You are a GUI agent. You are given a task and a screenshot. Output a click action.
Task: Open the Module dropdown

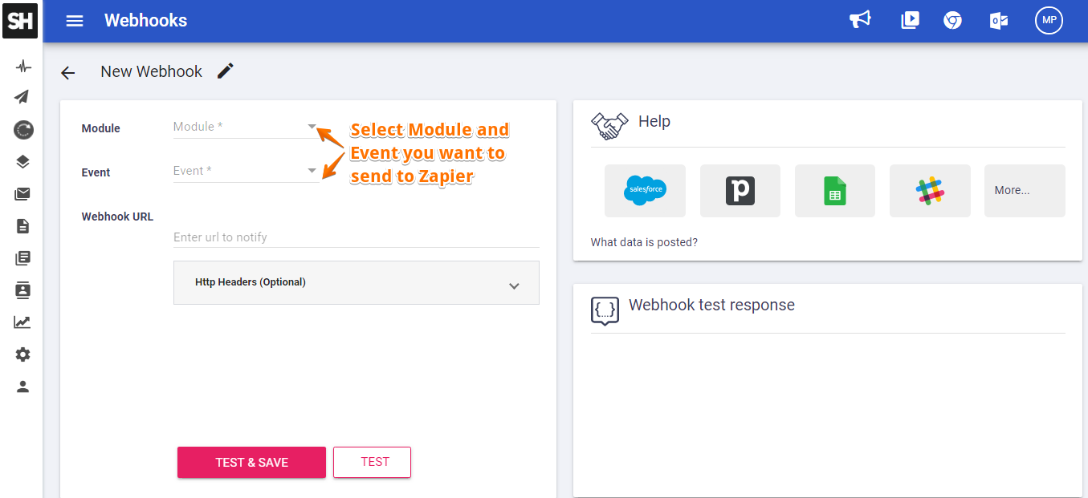(x=245, y=127)
